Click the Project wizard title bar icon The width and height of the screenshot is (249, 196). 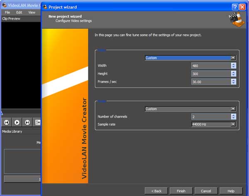[45, 7]
